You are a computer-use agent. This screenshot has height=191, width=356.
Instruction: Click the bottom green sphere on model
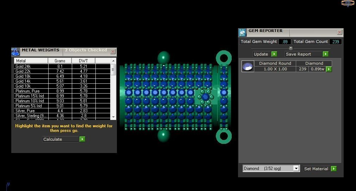[163, 136]
